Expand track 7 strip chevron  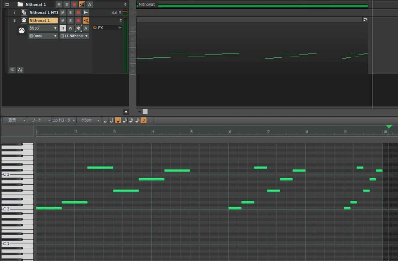pyautogui.click(x=120, y=13)
